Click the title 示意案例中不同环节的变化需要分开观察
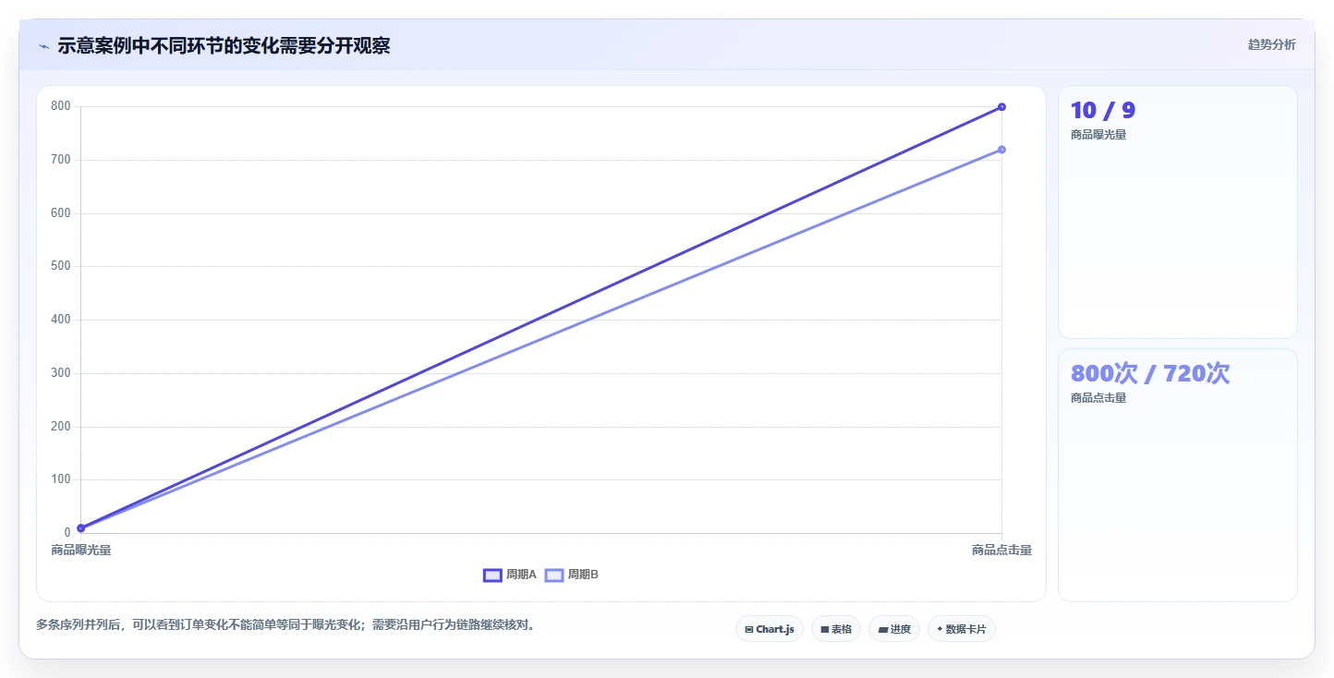Viewport: 1334px width, 678px height. (x=224, y=46)
